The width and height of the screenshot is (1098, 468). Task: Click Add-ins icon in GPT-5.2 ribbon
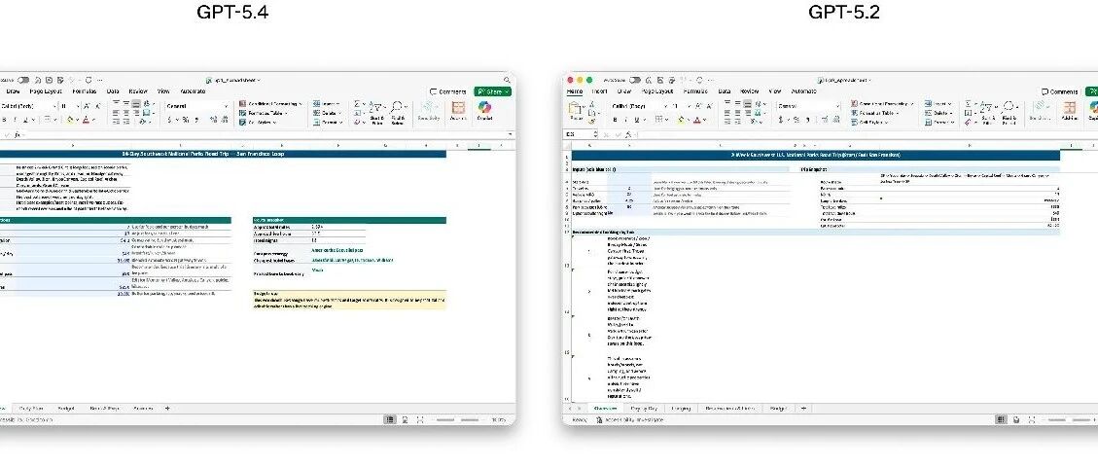click(1069, 110)
